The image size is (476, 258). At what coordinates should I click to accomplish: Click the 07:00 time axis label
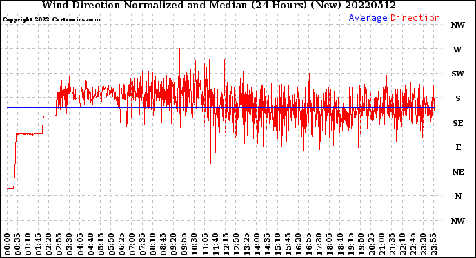point(132,244)
